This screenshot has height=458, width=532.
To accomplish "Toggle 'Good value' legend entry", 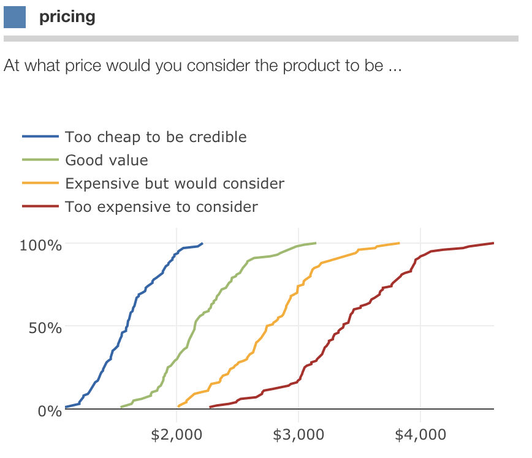I will [107, 160].
